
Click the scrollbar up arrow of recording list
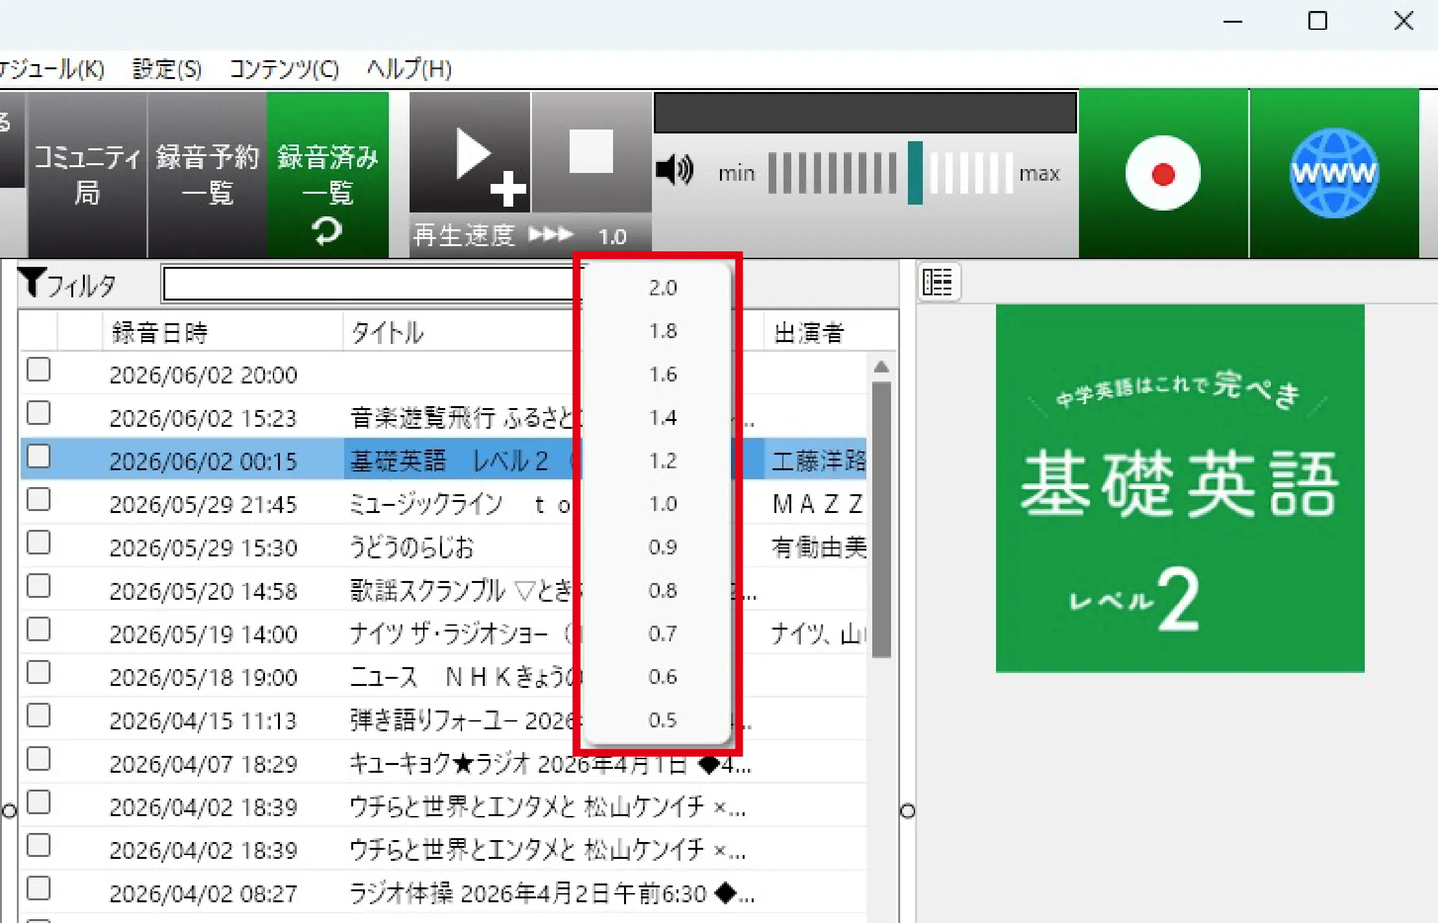coord(881,367)
